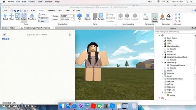196x110 pixels.
Task: Open Spotlight search in menu bar
Action: (x=187, y=2)
